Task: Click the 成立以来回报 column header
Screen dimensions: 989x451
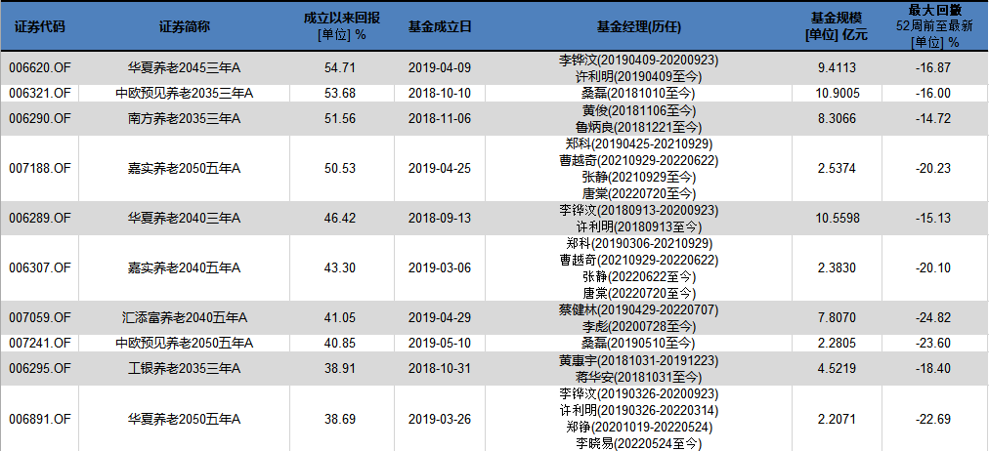Action: (x=342, y=19)
